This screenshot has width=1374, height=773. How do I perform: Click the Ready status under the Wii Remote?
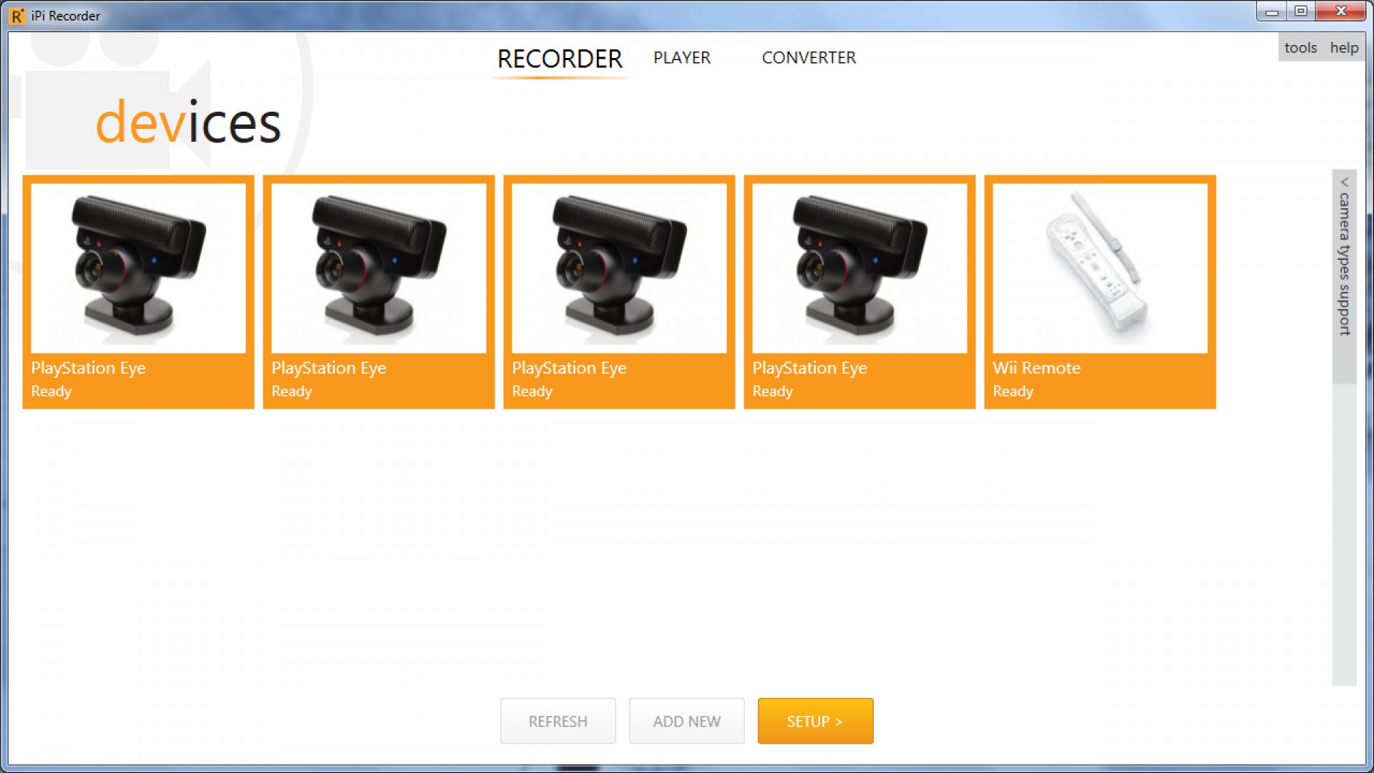click(x=1012, y=391)
